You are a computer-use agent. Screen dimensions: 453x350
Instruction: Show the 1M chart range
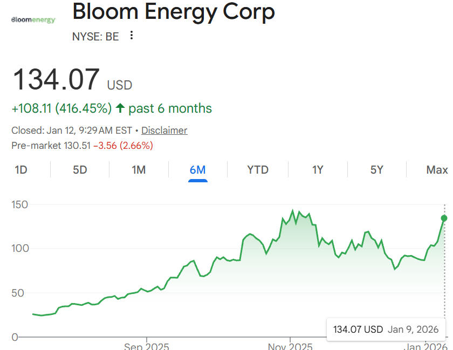click(139, 170)
